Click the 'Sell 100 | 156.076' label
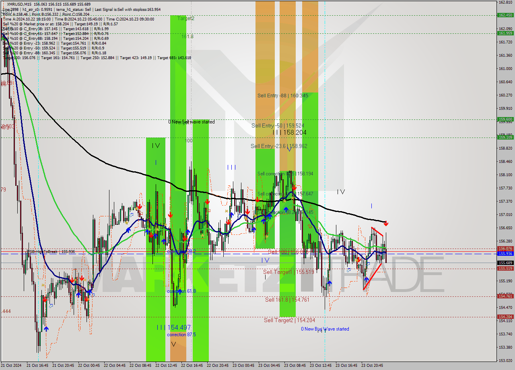Screen dimensions: 515x370 [x=288, y=252]
